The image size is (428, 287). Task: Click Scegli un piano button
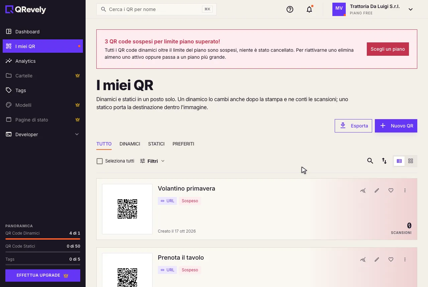pyautogui.click(x=388, y=49)
